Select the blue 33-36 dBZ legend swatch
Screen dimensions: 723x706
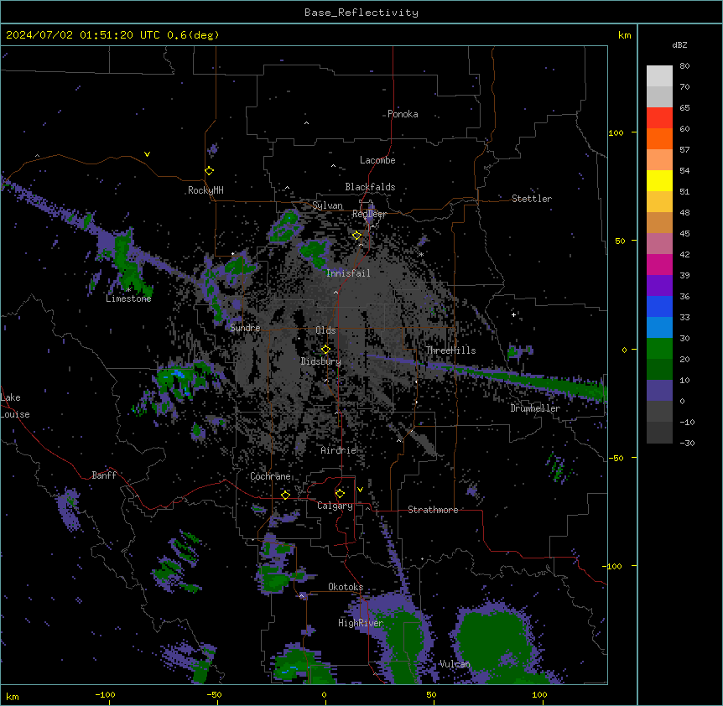[x=659, y=306]
